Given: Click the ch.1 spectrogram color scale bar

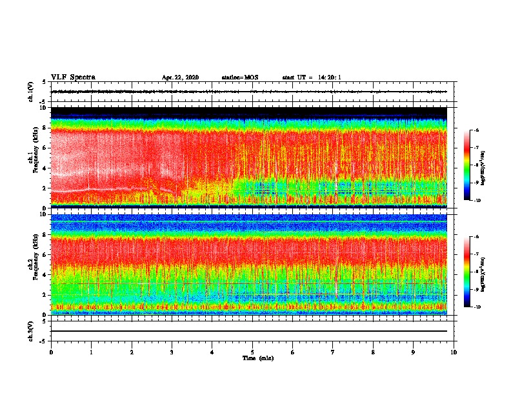Looking at the screenshot, I should 466,165.
